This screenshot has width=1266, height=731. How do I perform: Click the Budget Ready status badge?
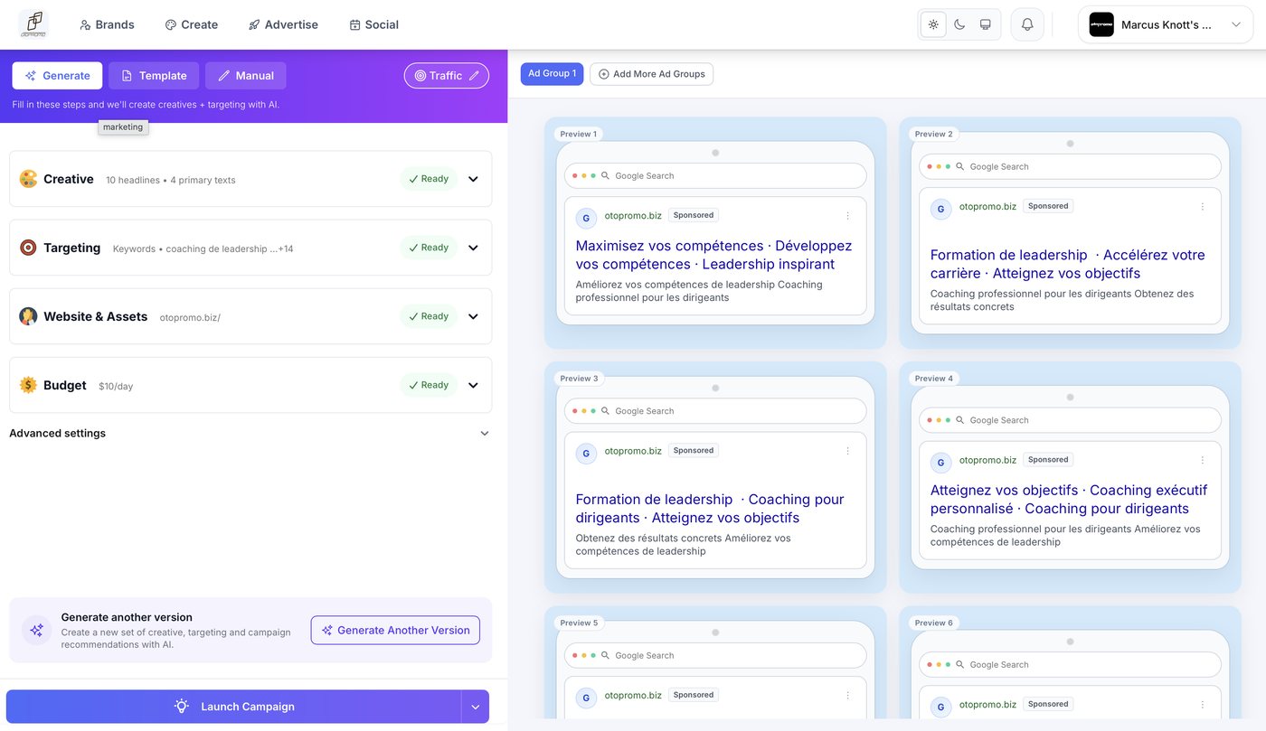click(429, 385)
